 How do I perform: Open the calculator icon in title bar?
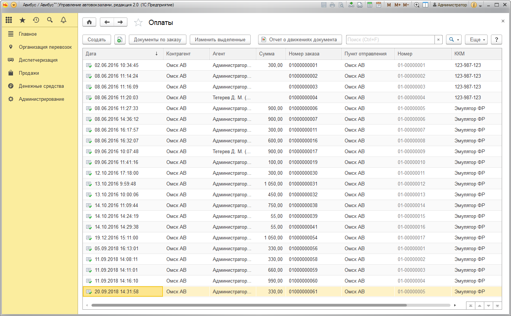tap(370, 5)
